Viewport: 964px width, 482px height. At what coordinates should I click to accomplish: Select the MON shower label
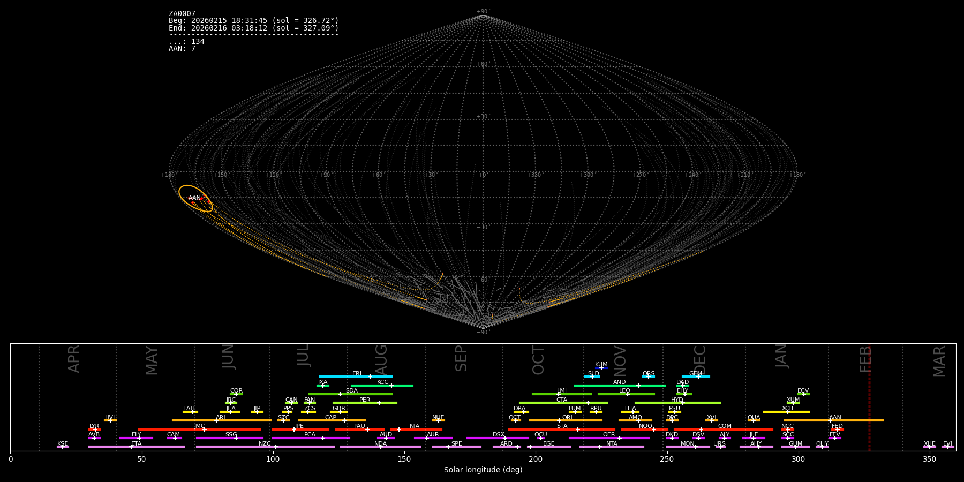pyautogui.click(x=688, y=444)
